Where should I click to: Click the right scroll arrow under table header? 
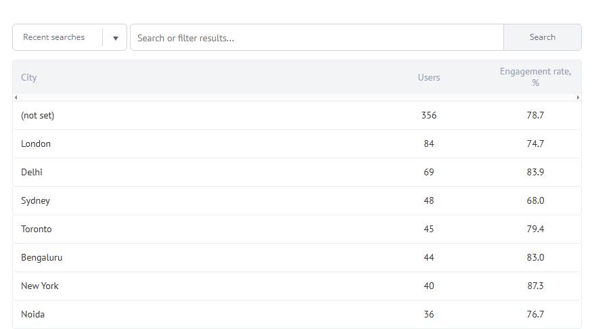578,97
